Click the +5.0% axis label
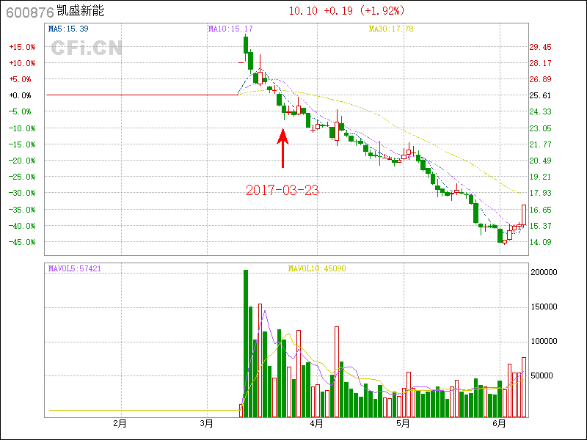The height and width of the screenshot is (440, 587). [x=20, y=79]
